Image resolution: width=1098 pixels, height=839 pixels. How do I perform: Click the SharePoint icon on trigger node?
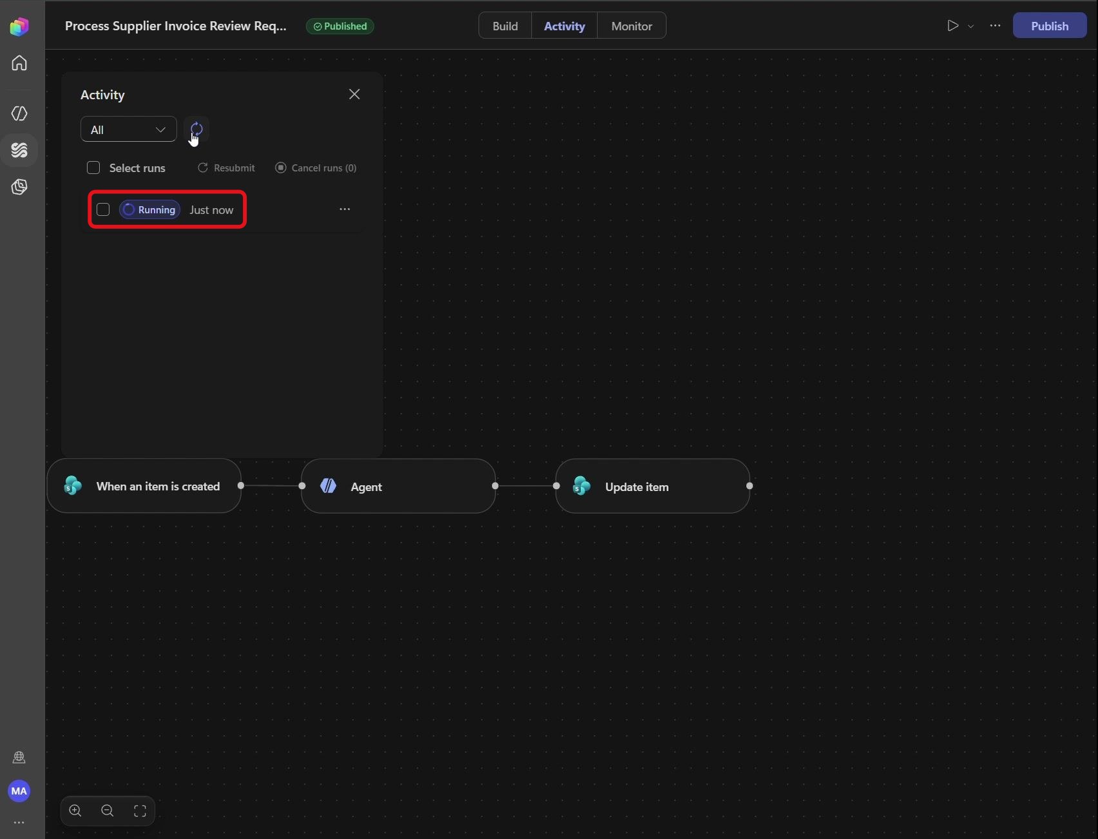(x=73, y=485)
